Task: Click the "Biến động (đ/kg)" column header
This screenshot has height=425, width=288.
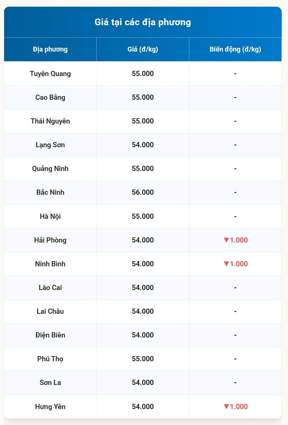Action: point(235,49)
